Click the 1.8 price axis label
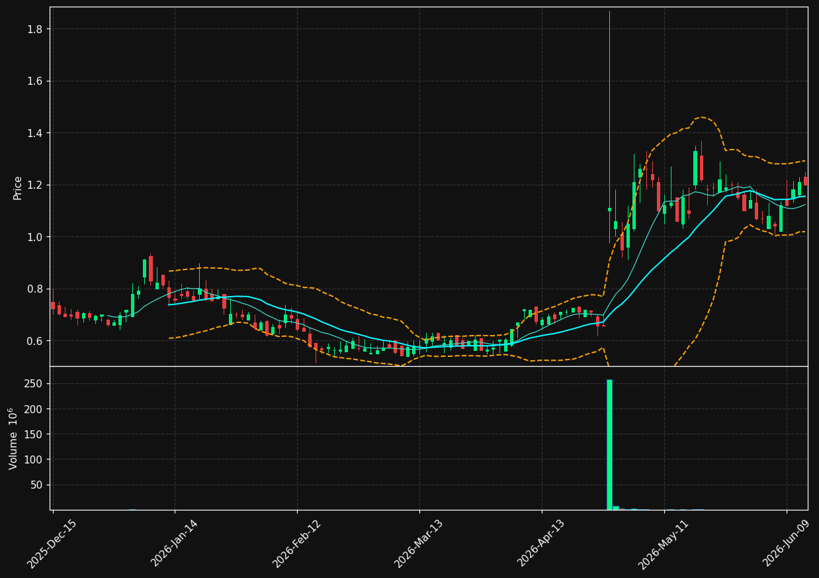 pos(35,29)
